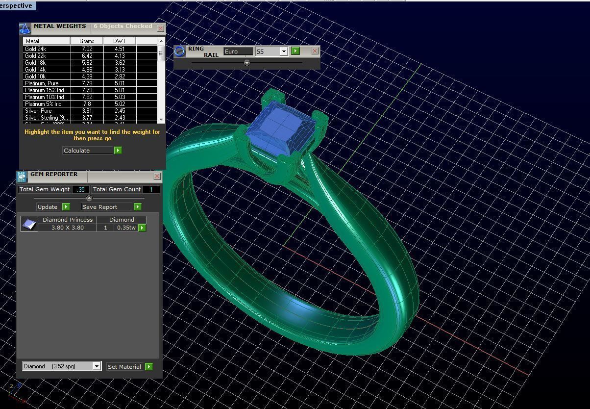Click the 0.35tw weight cell
The height and width of the screenshot is (409, 590).
pyautogui.click(x=126, y=228)
